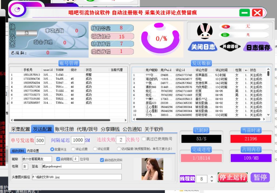The image size is (277, 193).
Task: Uncheck the 启用随机 checkbox
Action: point(58,159)
